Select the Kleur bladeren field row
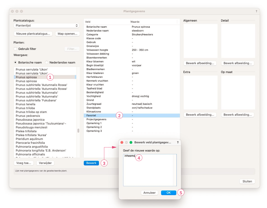Screen dimensions: 267x208 click(132, 73)
